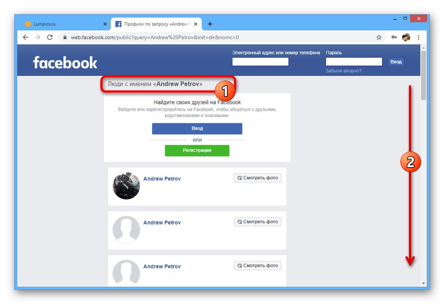Click the car profile picture thumbnail
Screen dimensions: 444x304
(126, 186)
